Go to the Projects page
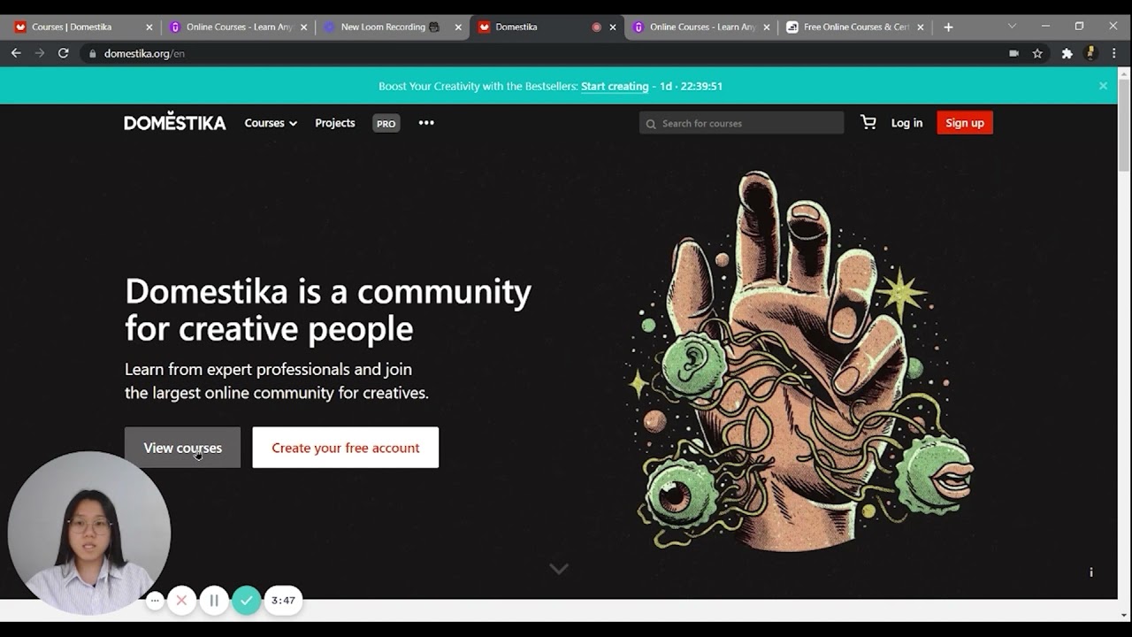Image resolution: width=1132 pixels, height=637 pixels. [335, 123]
